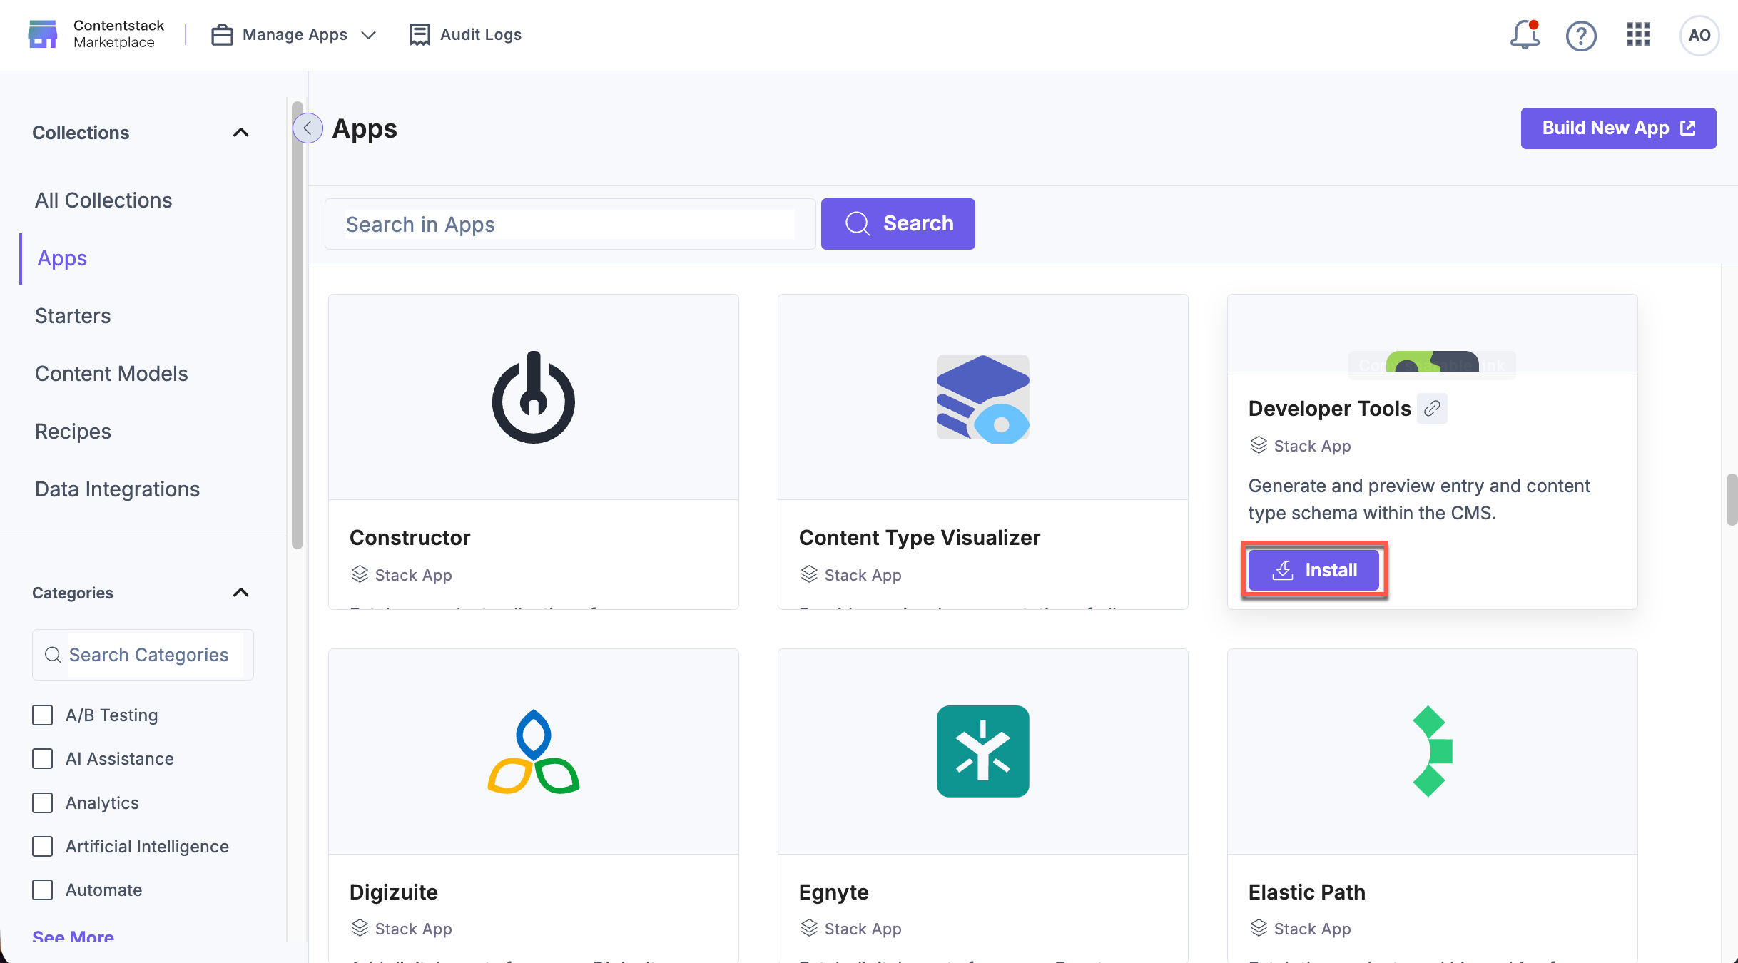
Task: Open Data Integrations collection
Action: [x=117, y=489]
